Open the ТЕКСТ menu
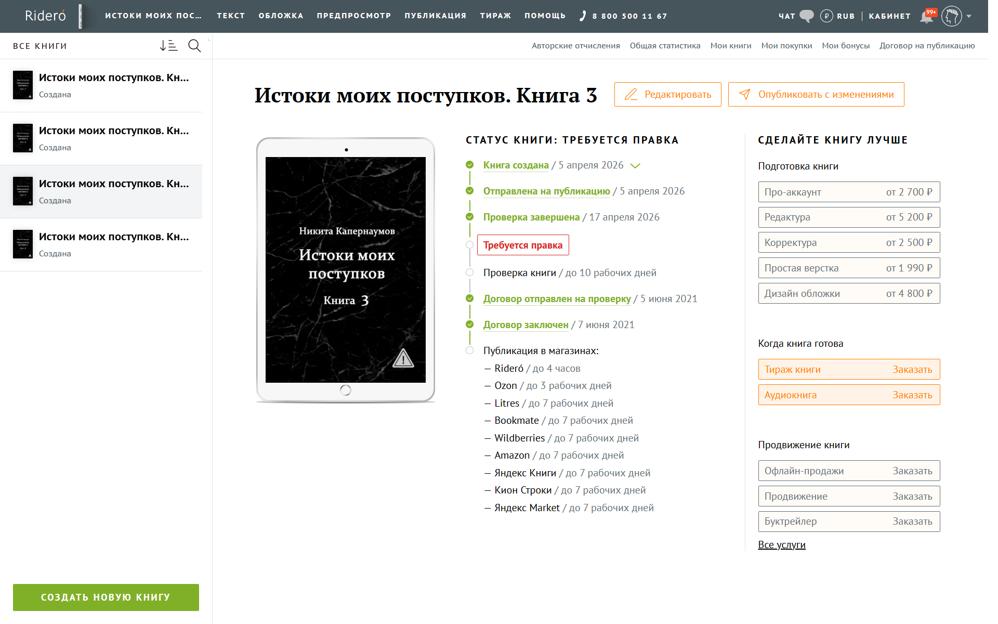This screenshot has height=624, width=998. (x=231, y=16)
